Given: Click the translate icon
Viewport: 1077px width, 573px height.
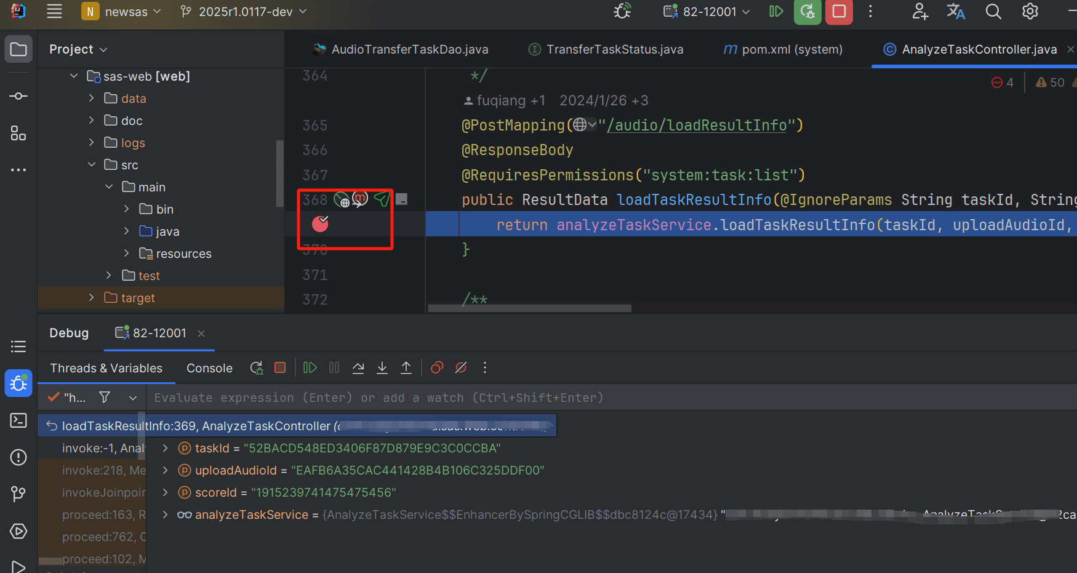Looking at the screenshot, I should pos(956,12).
